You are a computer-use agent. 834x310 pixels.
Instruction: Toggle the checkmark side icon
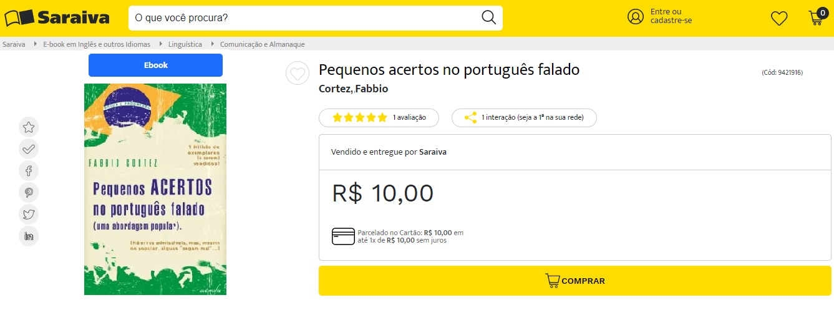(29, 148)
